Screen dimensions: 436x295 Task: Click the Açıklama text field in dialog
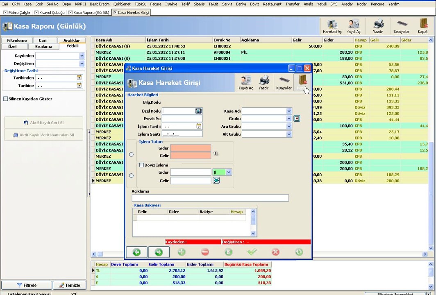tap(210, 198)
